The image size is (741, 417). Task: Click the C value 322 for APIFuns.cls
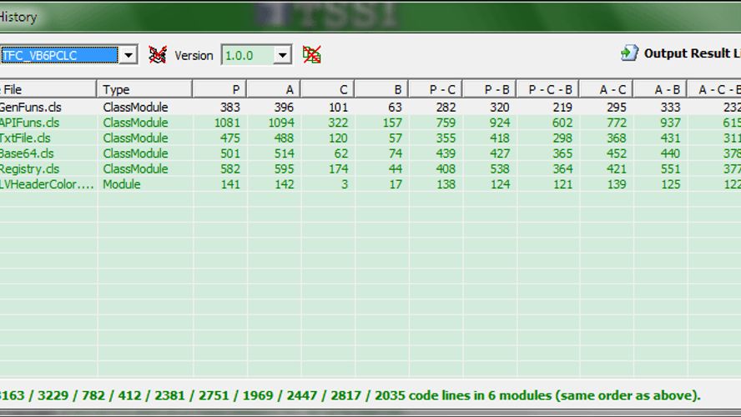(338, 123)
